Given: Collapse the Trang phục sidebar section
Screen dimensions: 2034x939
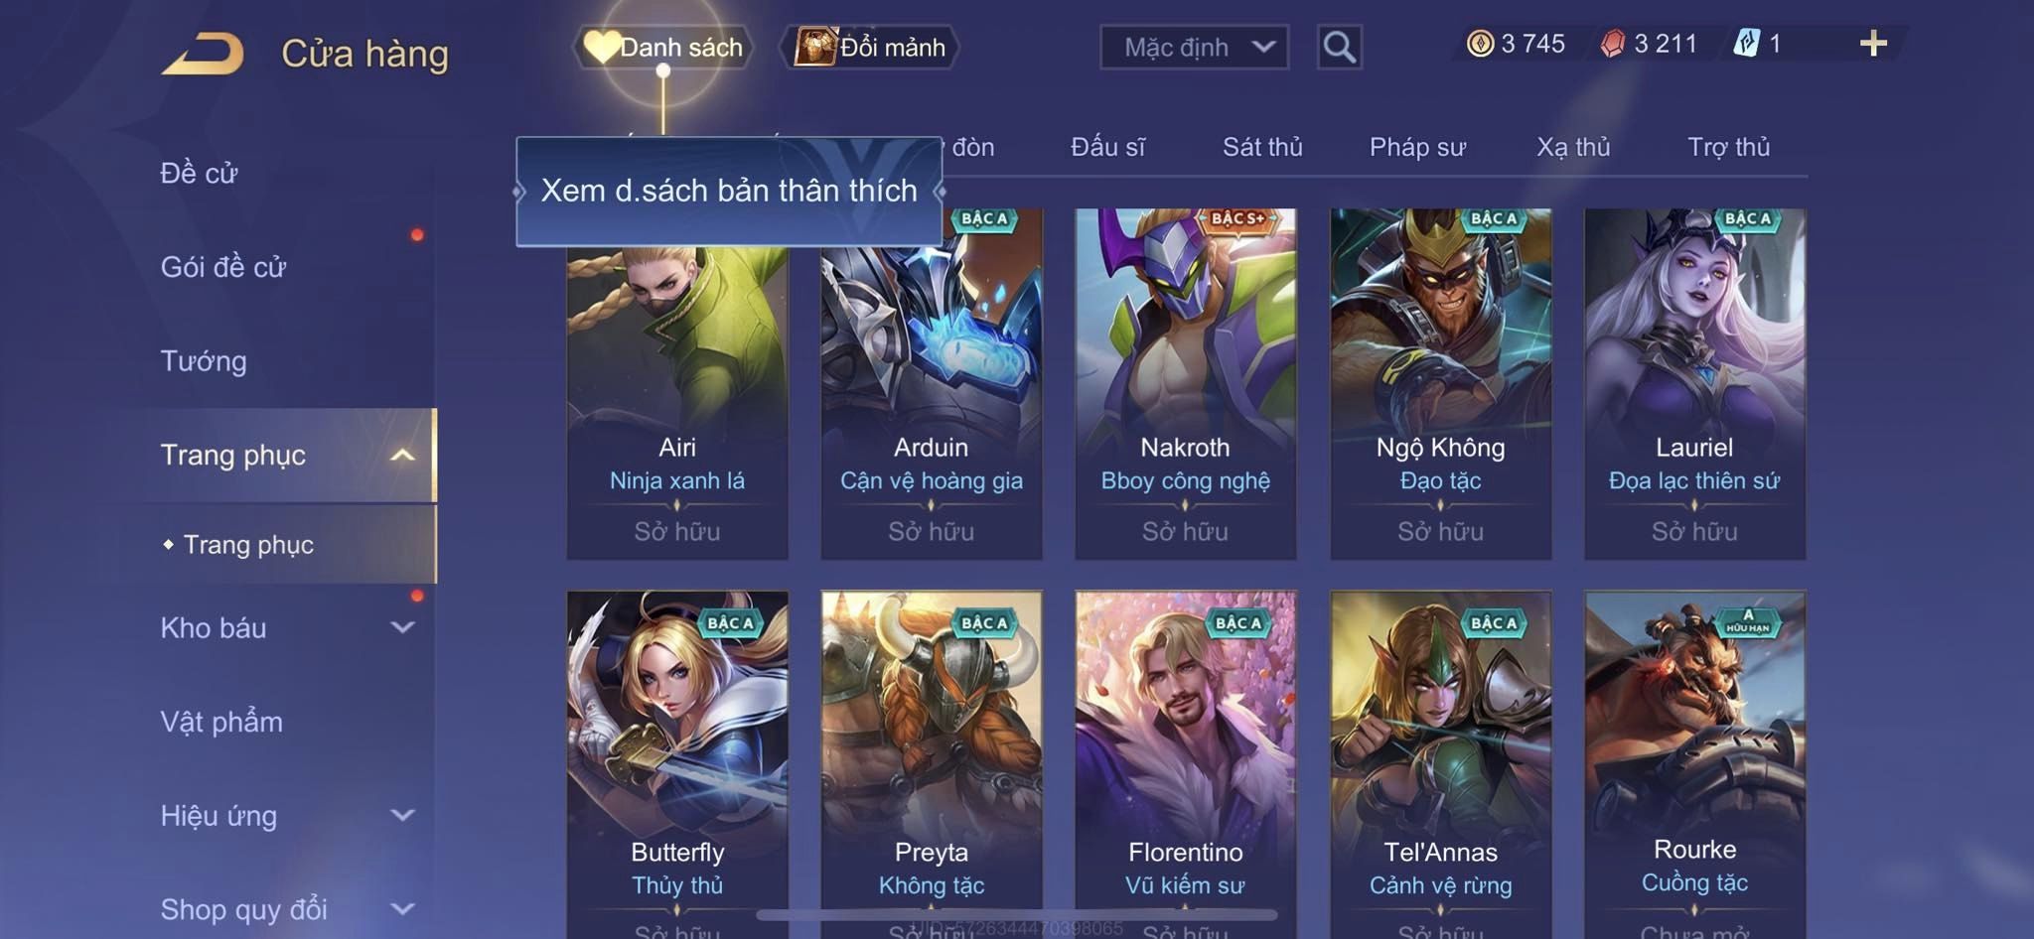Looking at the screenshot, I should click(x=402, y=455).
